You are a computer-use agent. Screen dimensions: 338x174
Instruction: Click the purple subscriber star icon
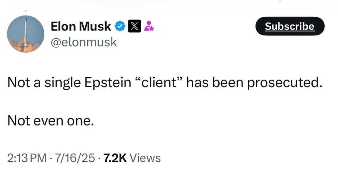point(150,26)
